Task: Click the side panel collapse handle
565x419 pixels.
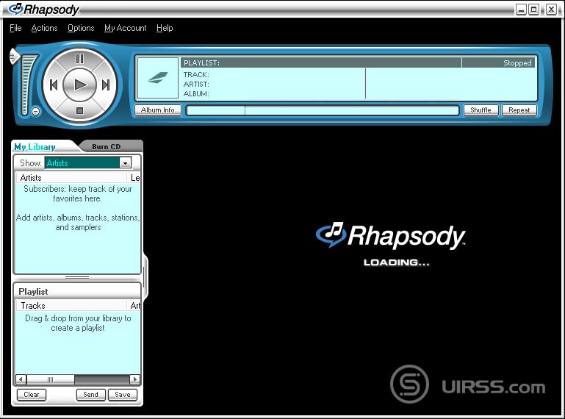Action: pyautogui.click(x=145, y=276)
